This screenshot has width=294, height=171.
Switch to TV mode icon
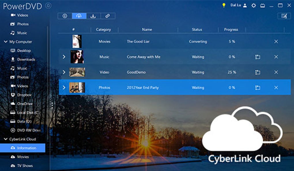263,6
